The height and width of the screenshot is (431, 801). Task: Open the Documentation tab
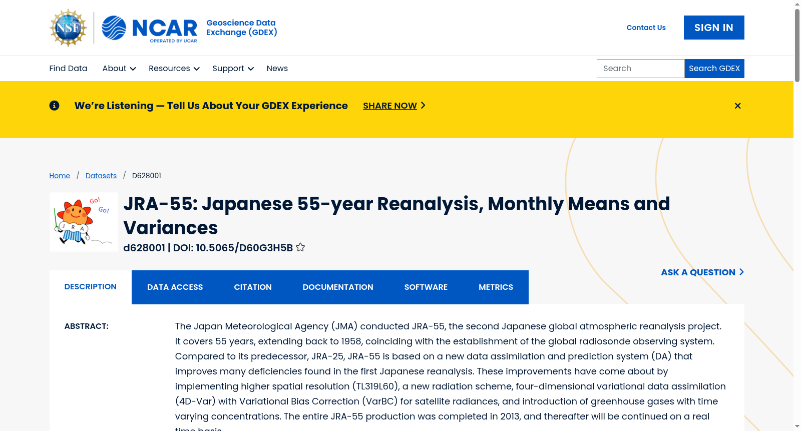tap(338, 287)
